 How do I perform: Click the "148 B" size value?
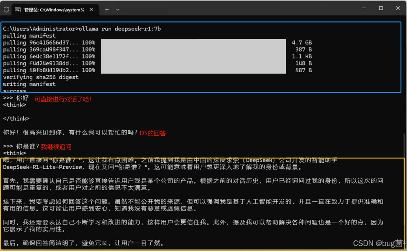pyautogui.click(x=303, y=64)
